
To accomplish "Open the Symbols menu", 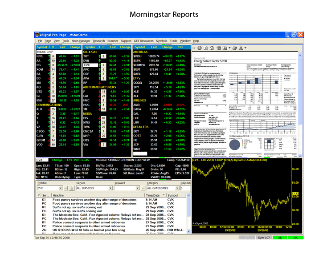I will (x=162, y=41).
